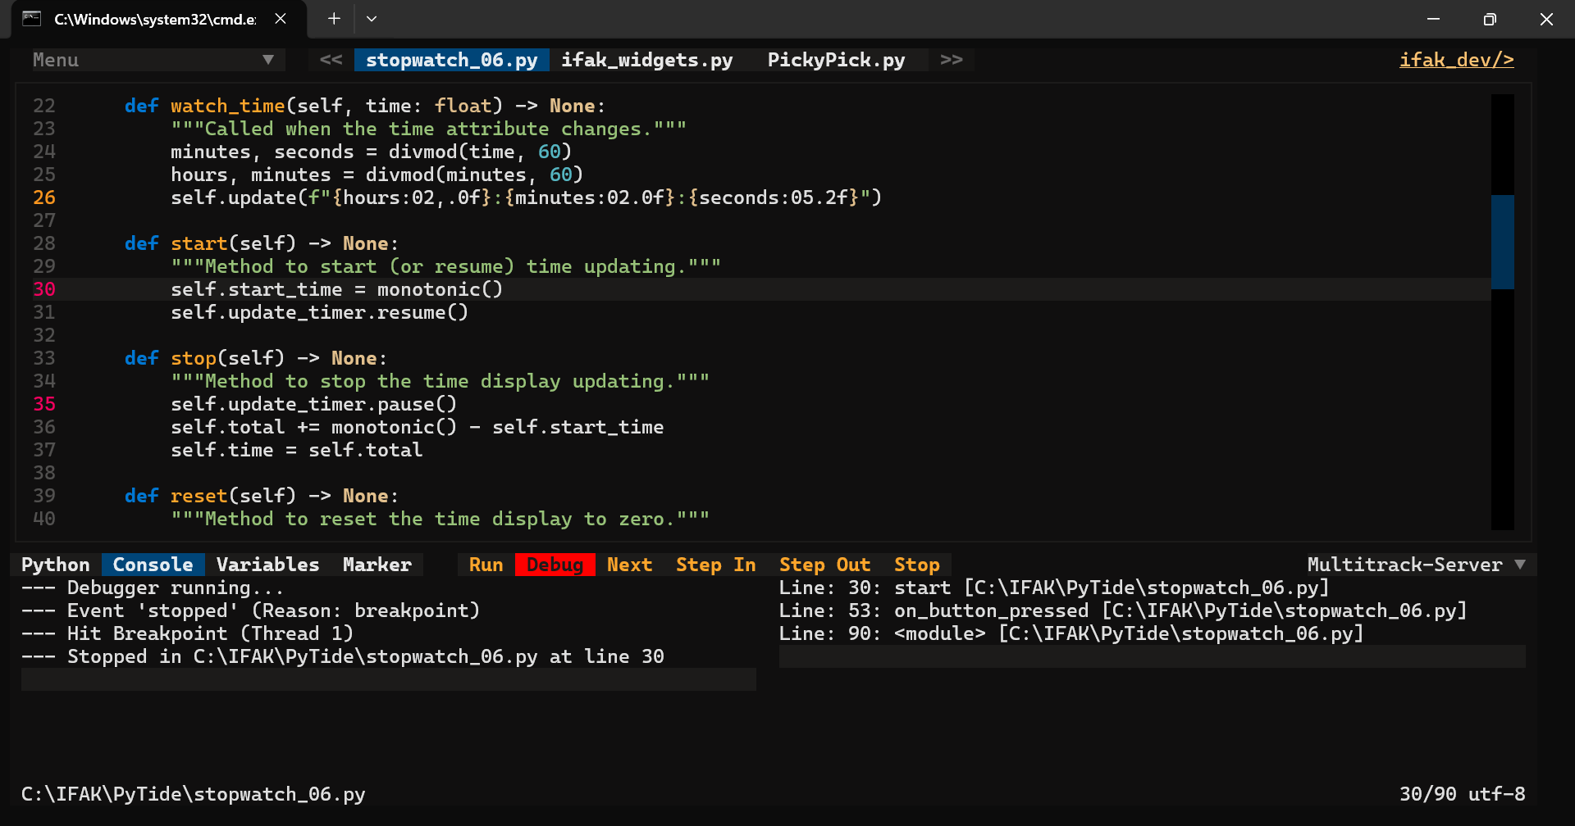The image size is (1575, 826).
Task: Open the ifak_dev/> link
Action: coord(1456,60)
